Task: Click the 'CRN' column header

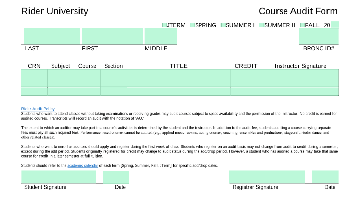Action: [34, 66]
